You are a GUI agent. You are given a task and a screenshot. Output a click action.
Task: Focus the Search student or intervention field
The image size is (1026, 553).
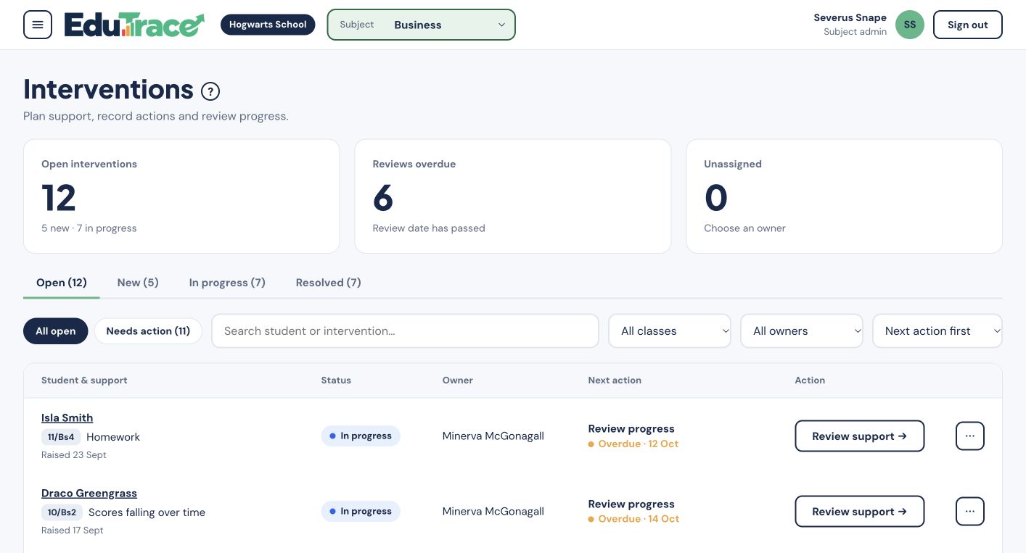pyautogui.click(x=405, y=331)
